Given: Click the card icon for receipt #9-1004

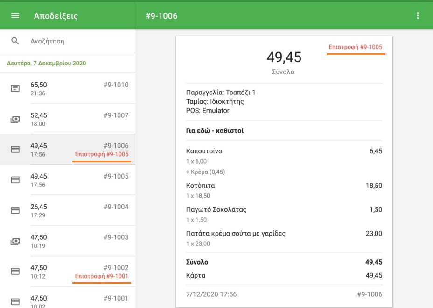Looking at the screenshot, I should (15, 210).
